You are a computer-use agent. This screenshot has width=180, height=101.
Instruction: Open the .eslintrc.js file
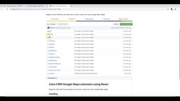click(x=52, y=41)
